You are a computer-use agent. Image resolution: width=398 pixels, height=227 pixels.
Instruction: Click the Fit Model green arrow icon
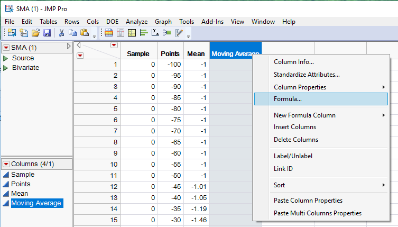coord(167,33)
